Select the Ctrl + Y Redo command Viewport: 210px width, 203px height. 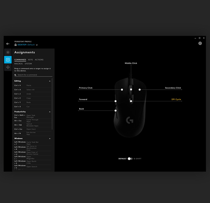(x=33, y=102)
